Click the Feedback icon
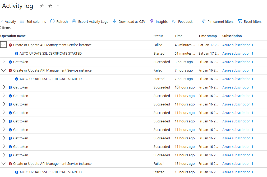Viewport: 267px width, 177px height. click(174, 21)
